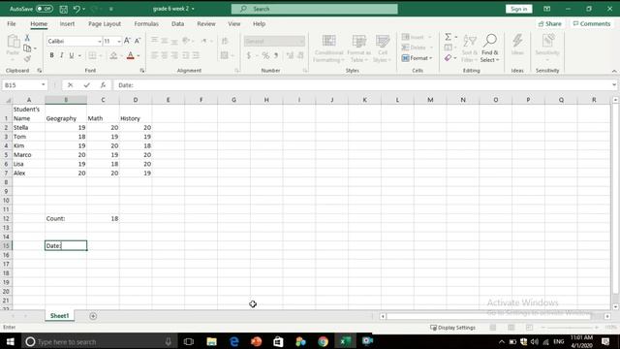Switch to the Review tab
Screen dimensions: 620x349
click(206, 23)
